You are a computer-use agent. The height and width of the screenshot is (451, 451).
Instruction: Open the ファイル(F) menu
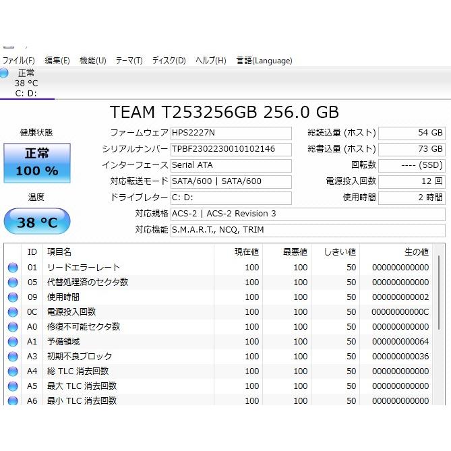point(19,61)
